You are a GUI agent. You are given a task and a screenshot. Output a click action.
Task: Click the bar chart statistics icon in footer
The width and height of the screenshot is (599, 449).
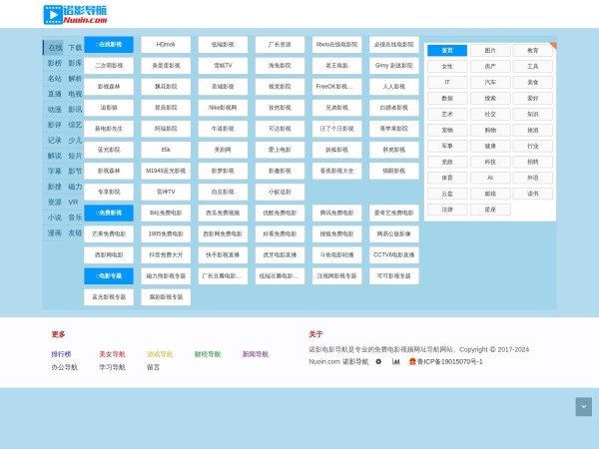(394, 362)
